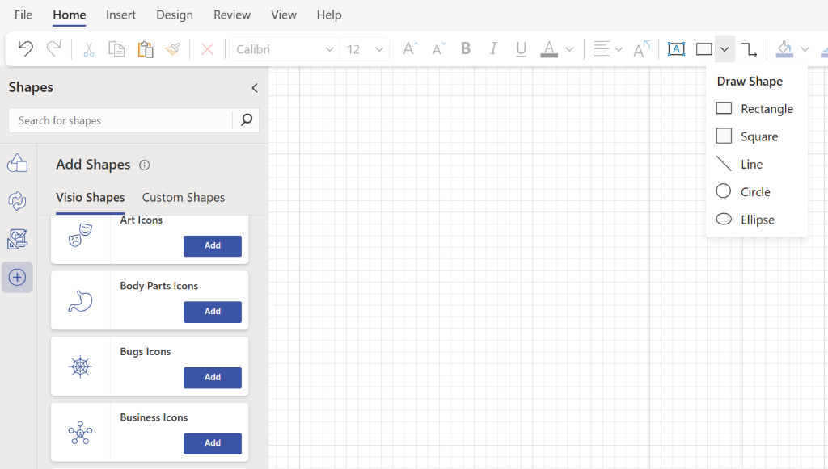
Task: Open the alignment dropdown arrow
Action: tap(619, 49)
